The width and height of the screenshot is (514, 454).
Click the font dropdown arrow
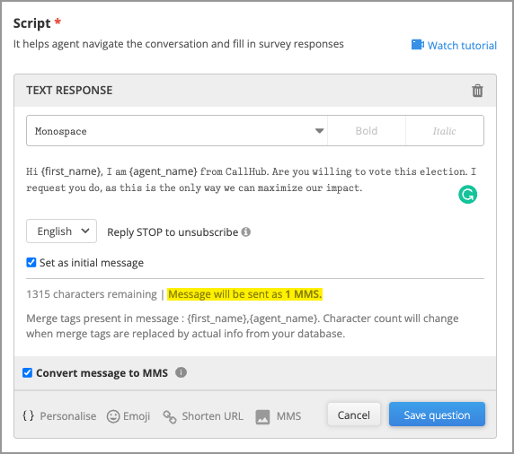[x=319, y=131]
